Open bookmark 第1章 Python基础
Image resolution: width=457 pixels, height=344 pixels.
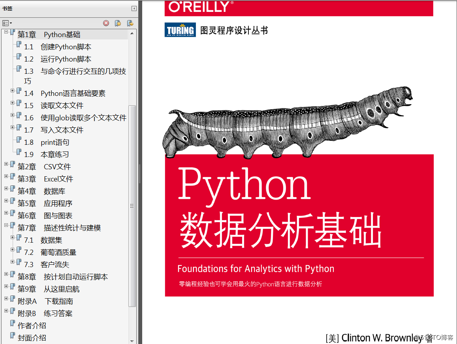[49, 35]
